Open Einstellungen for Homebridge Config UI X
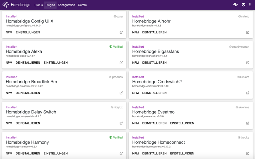Viewport: 255px width, 159px height. 28,32
